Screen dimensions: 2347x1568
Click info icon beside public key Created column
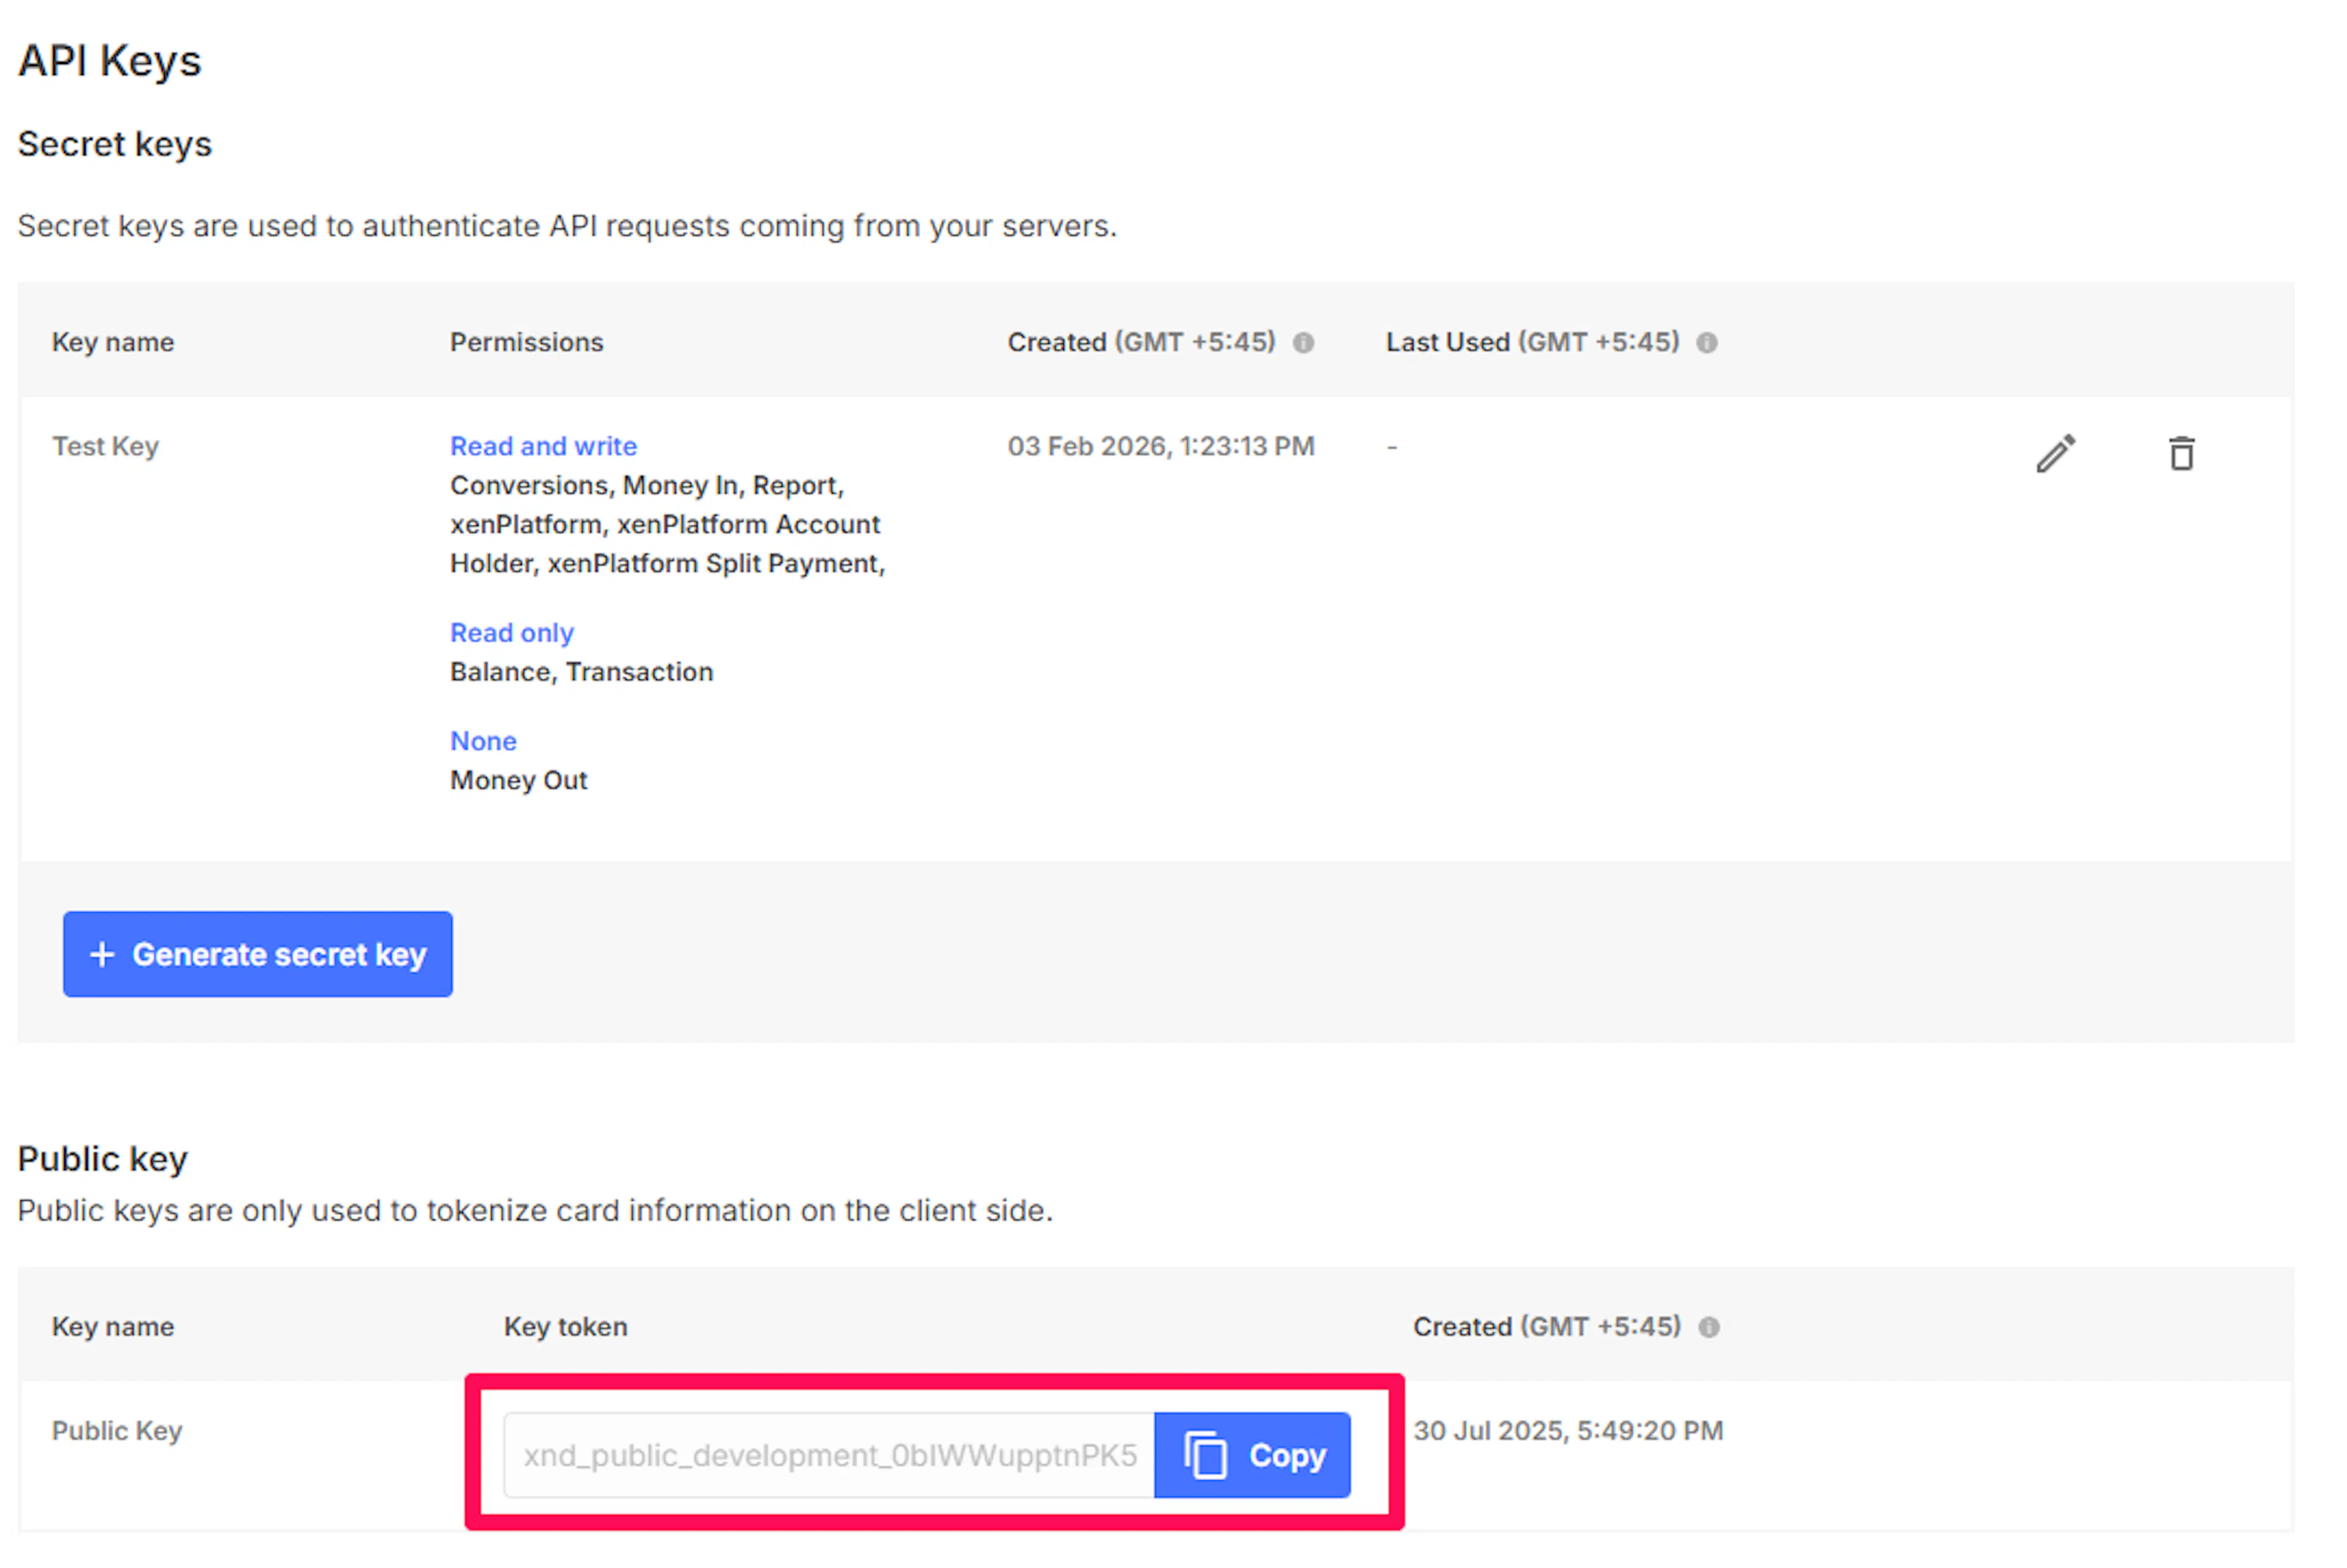pos(1709,1327)
